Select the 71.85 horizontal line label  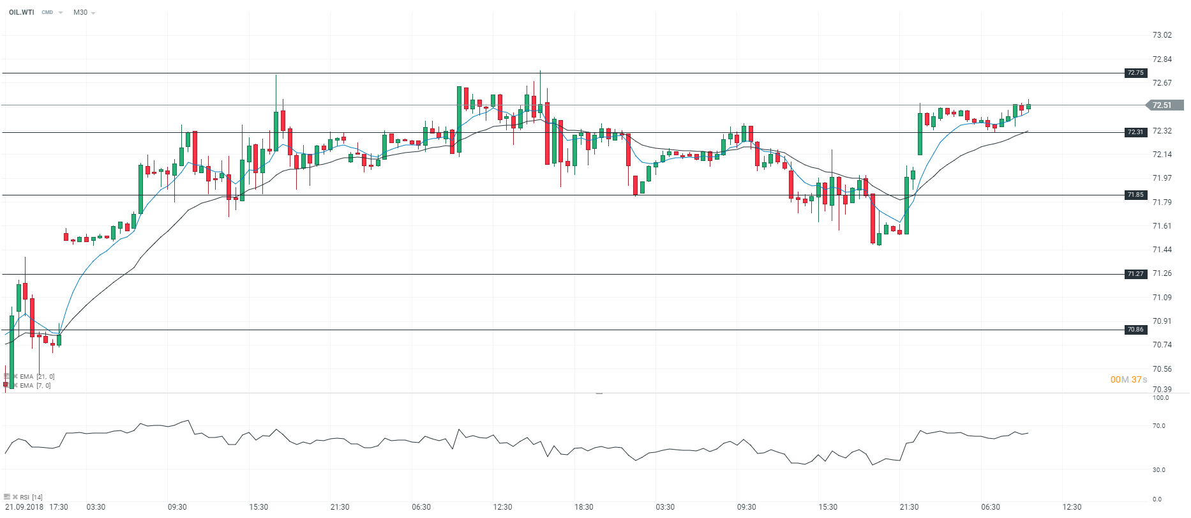1135,195
